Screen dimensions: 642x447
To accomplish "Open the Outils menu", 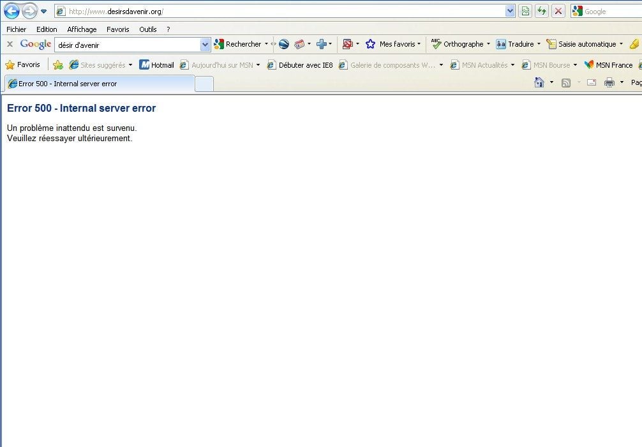I will [147, 29].
